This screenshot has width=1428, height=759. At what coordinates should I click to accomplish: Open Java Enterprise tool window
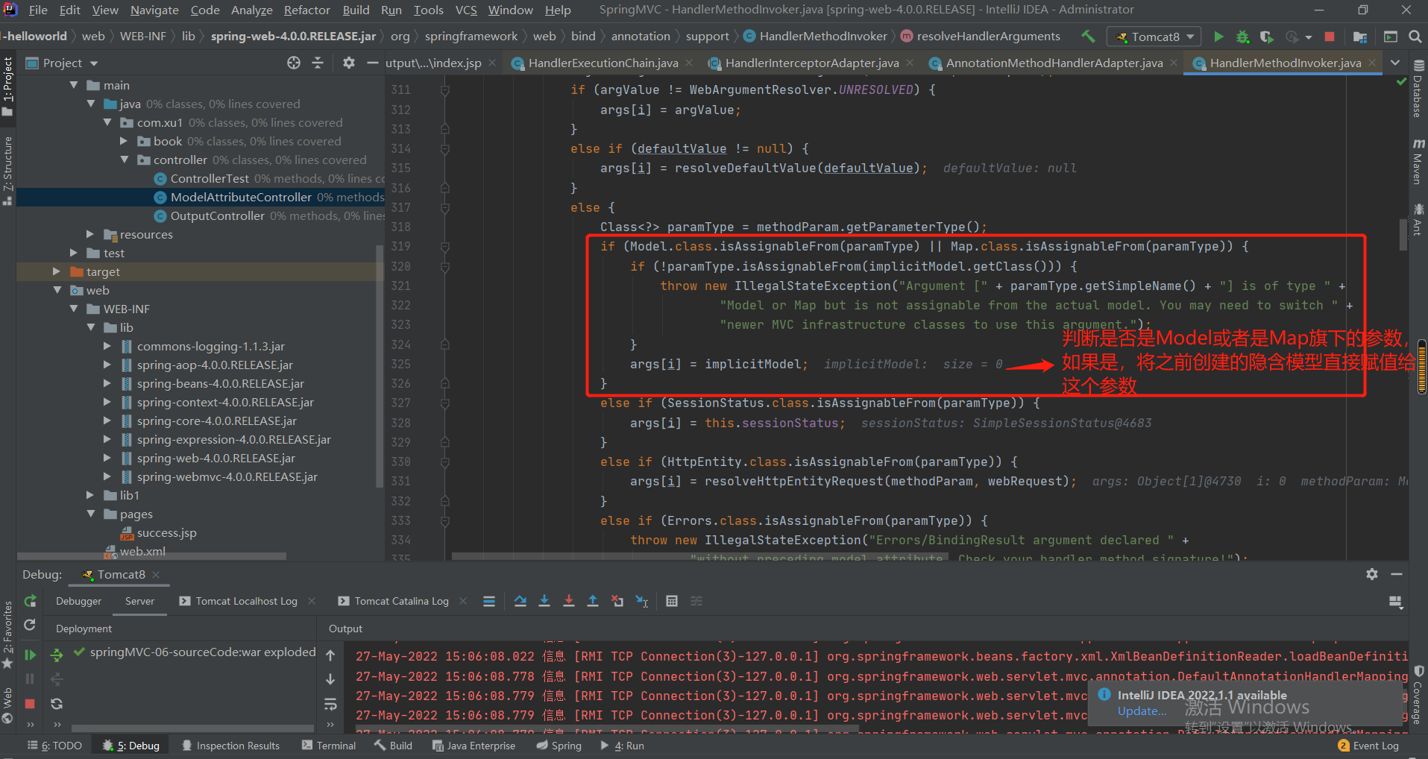point(474,746)
